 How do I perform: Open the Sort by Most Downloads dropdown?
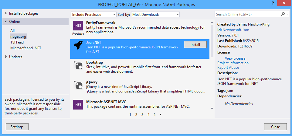click(155, 15)
